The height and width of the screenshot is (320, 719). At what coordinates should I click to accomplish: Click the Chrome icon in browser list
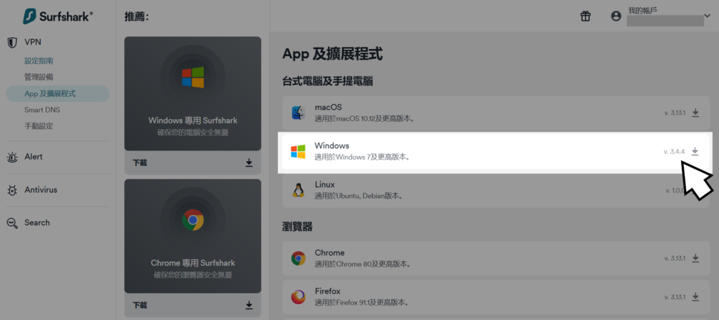tap(298, 258)
